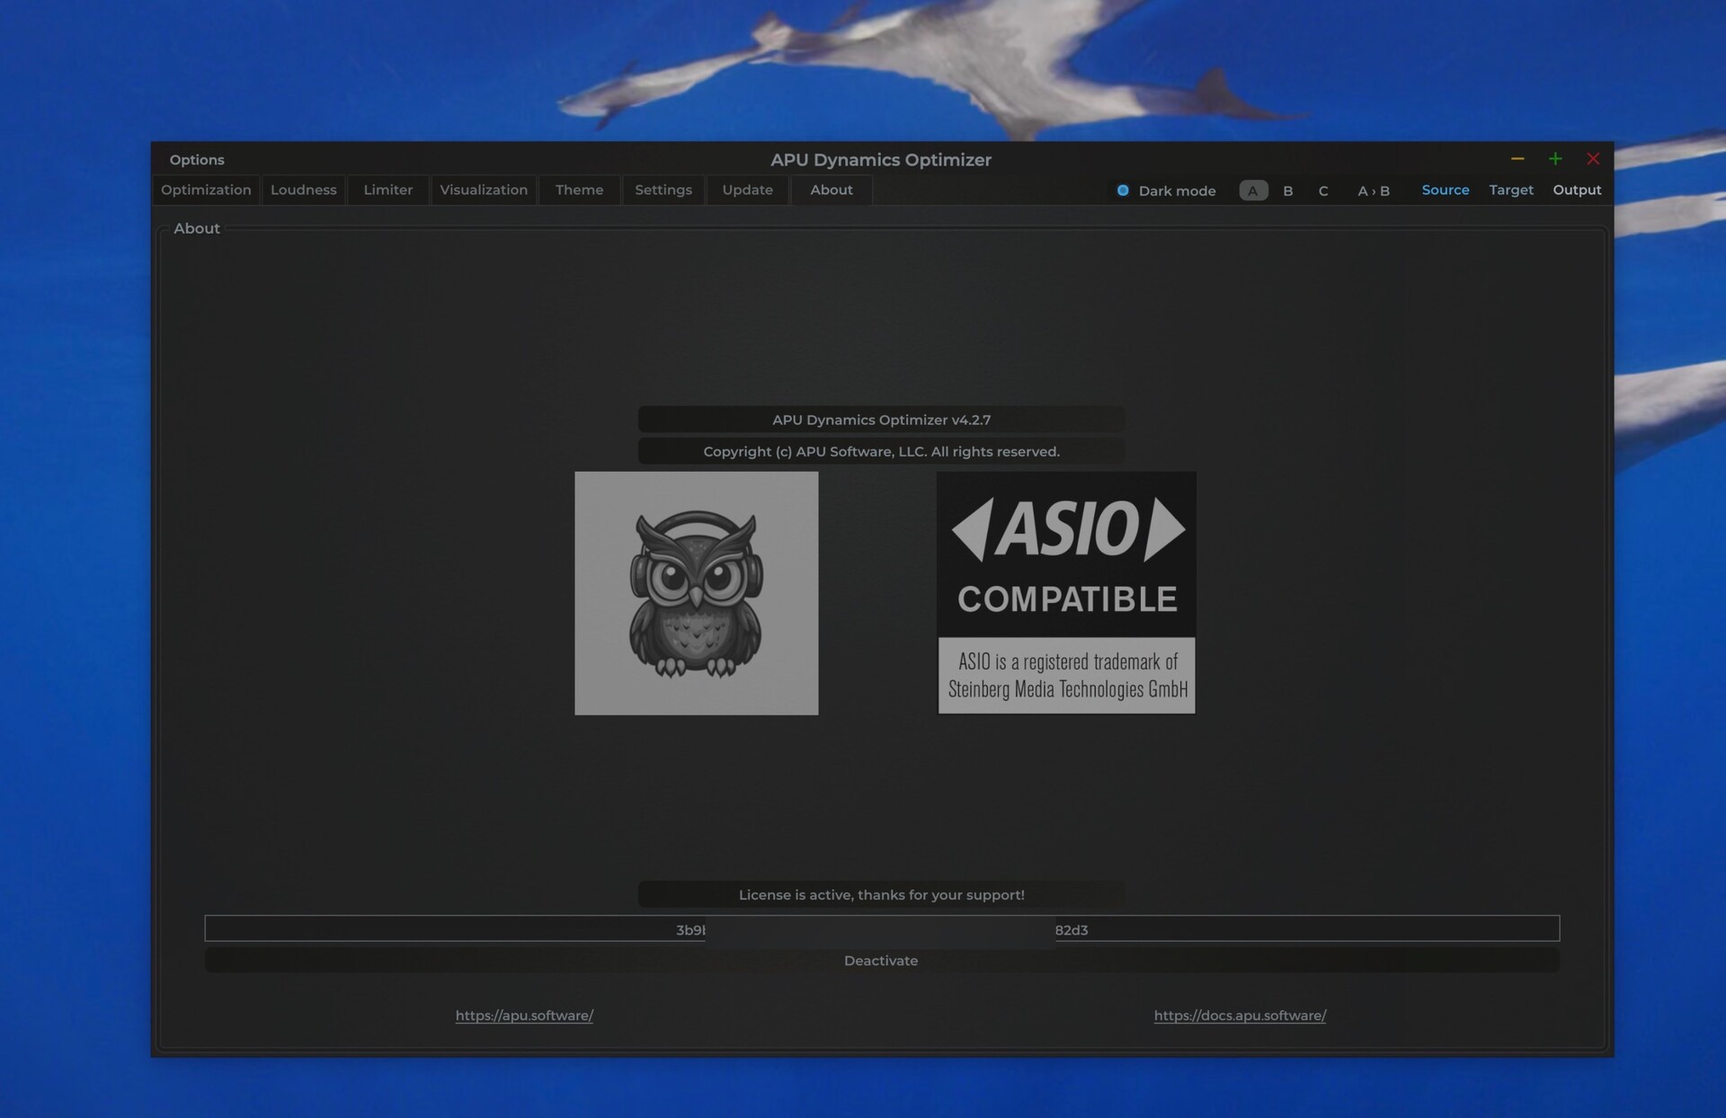Click the version text v4.2.7
The image size is (1726, 1118).
(971, 420)
